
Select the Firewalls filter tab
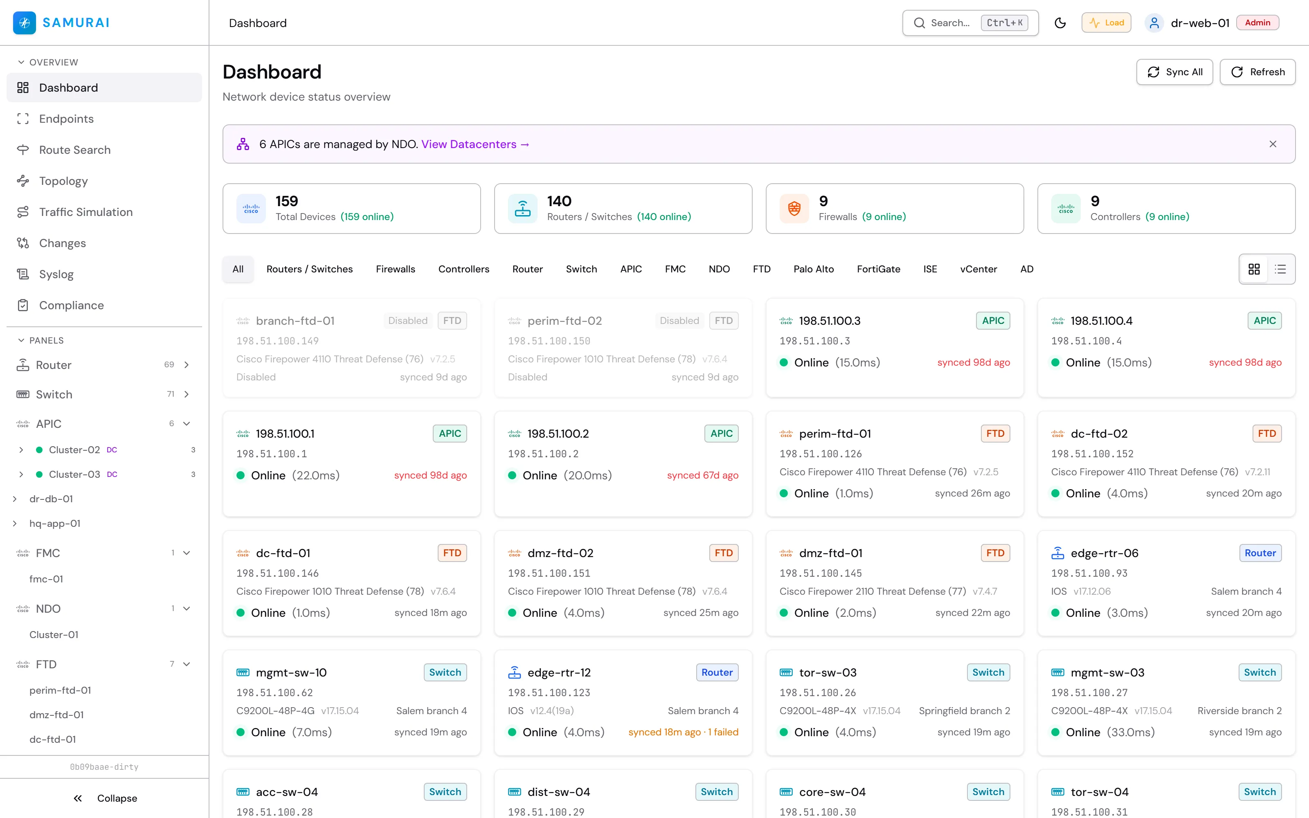[x=396, y=269]
